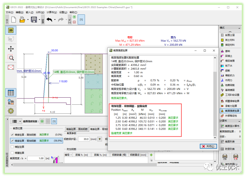Viewport: 247px width, 178px height.
Task: Enable the 墙趾验算 checkbox
Action: click(x=12, y=147)
